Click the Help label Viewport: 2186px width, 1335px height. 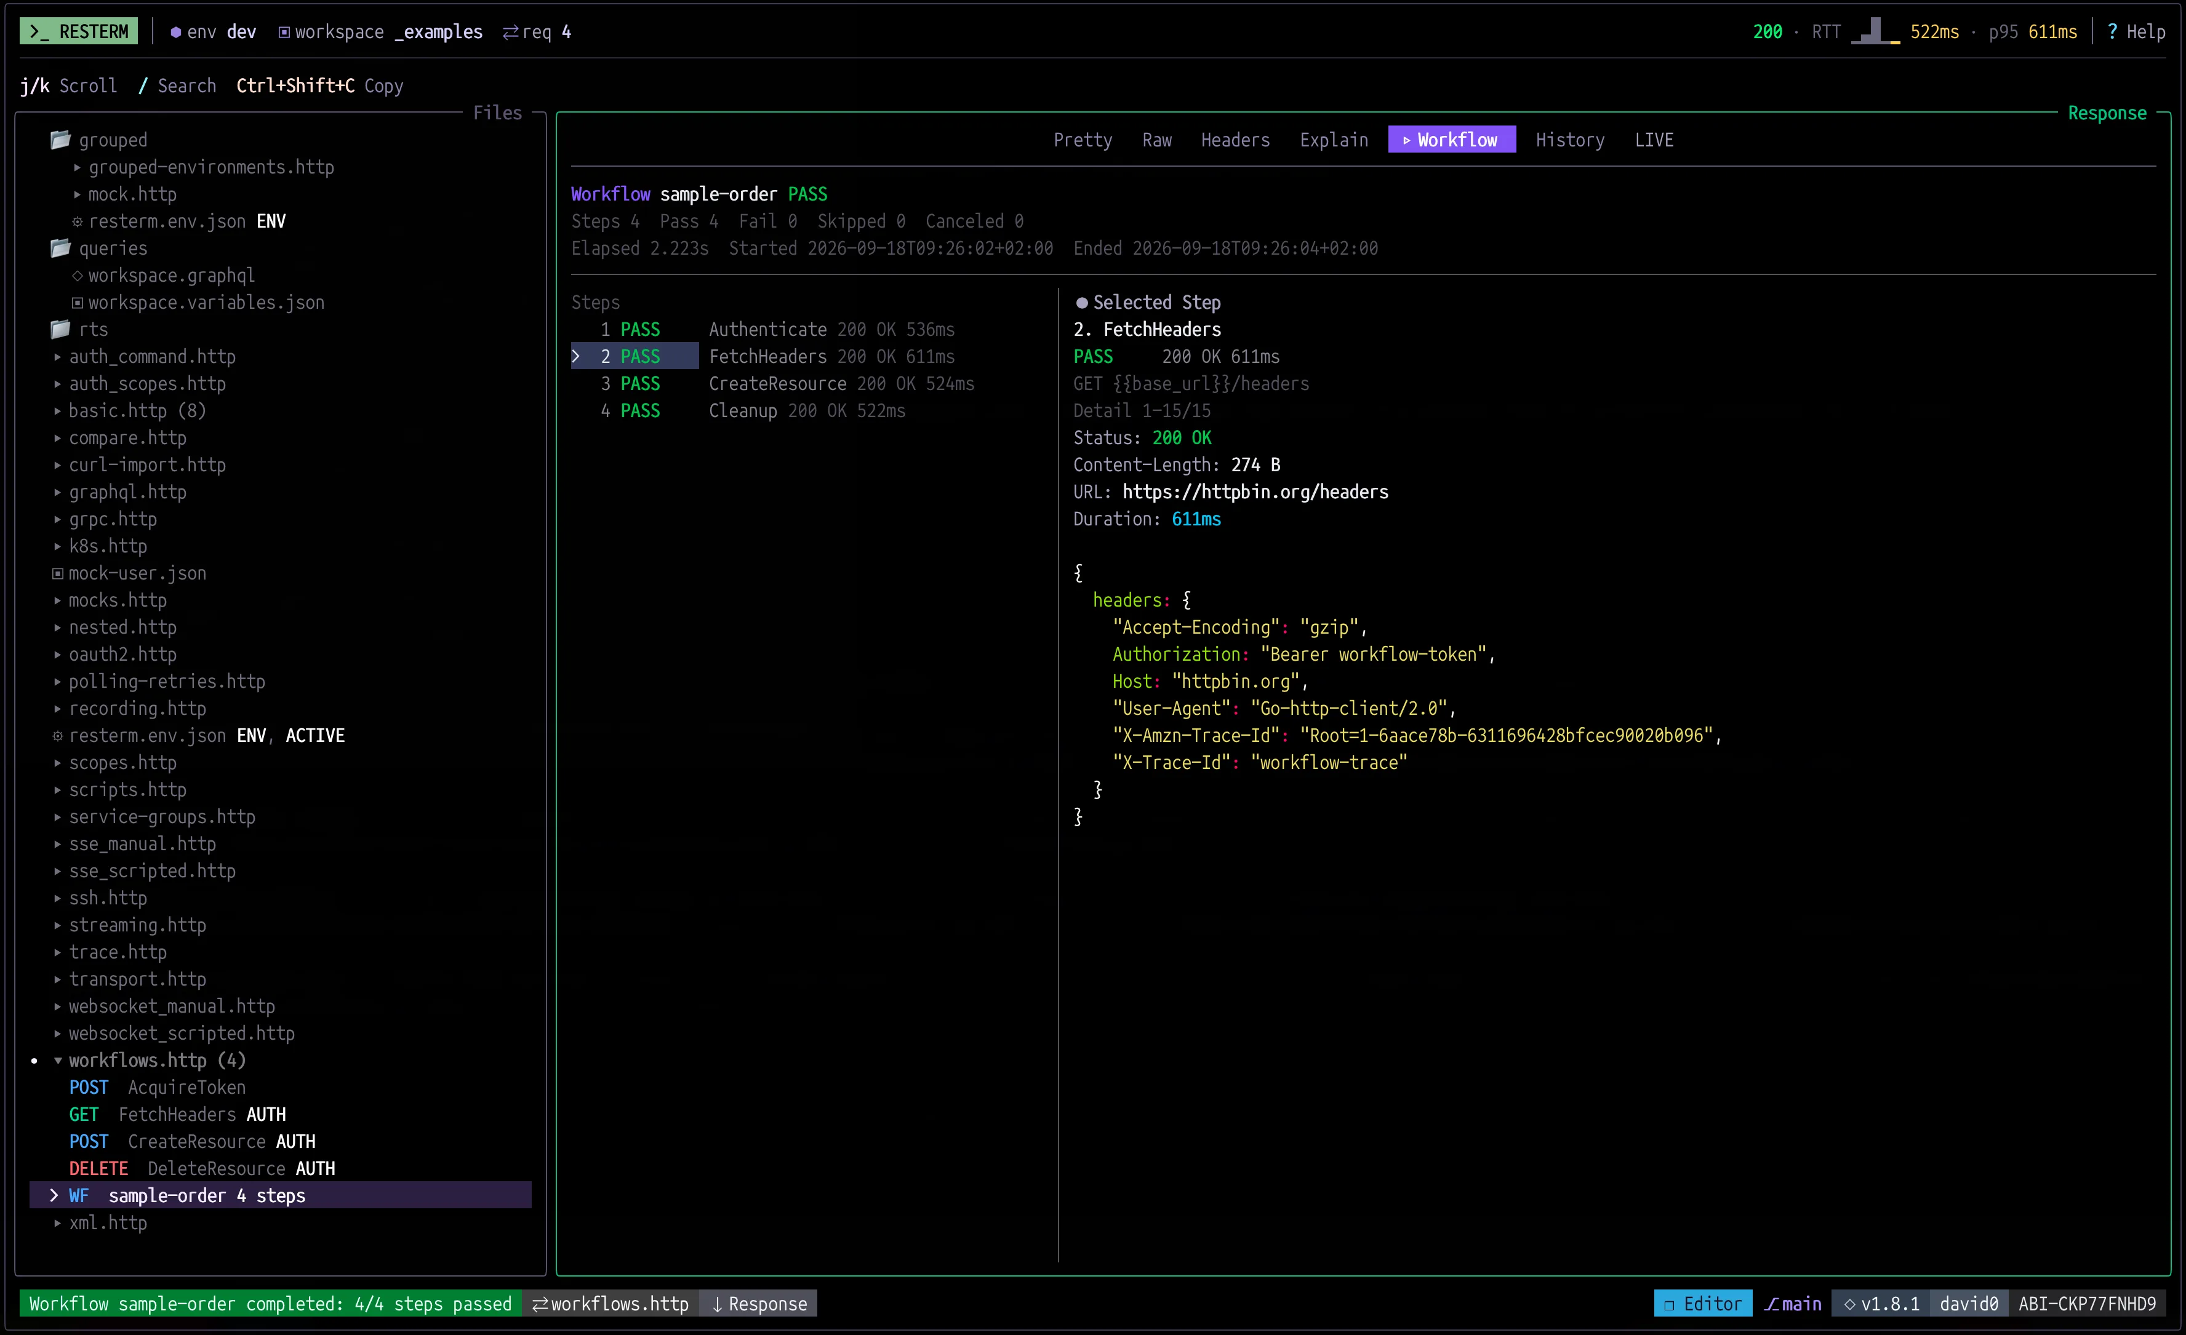[2145, 32]
